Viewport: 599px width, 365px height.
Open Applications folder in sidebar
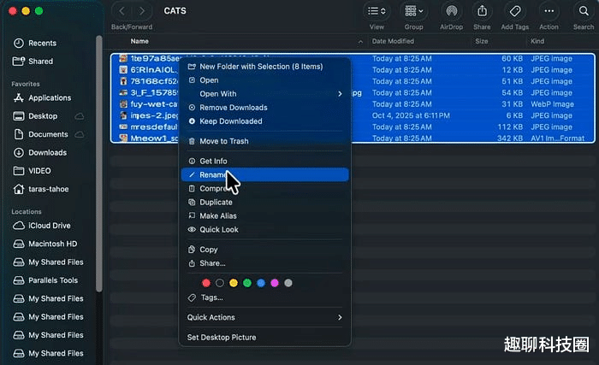(49, 98)
